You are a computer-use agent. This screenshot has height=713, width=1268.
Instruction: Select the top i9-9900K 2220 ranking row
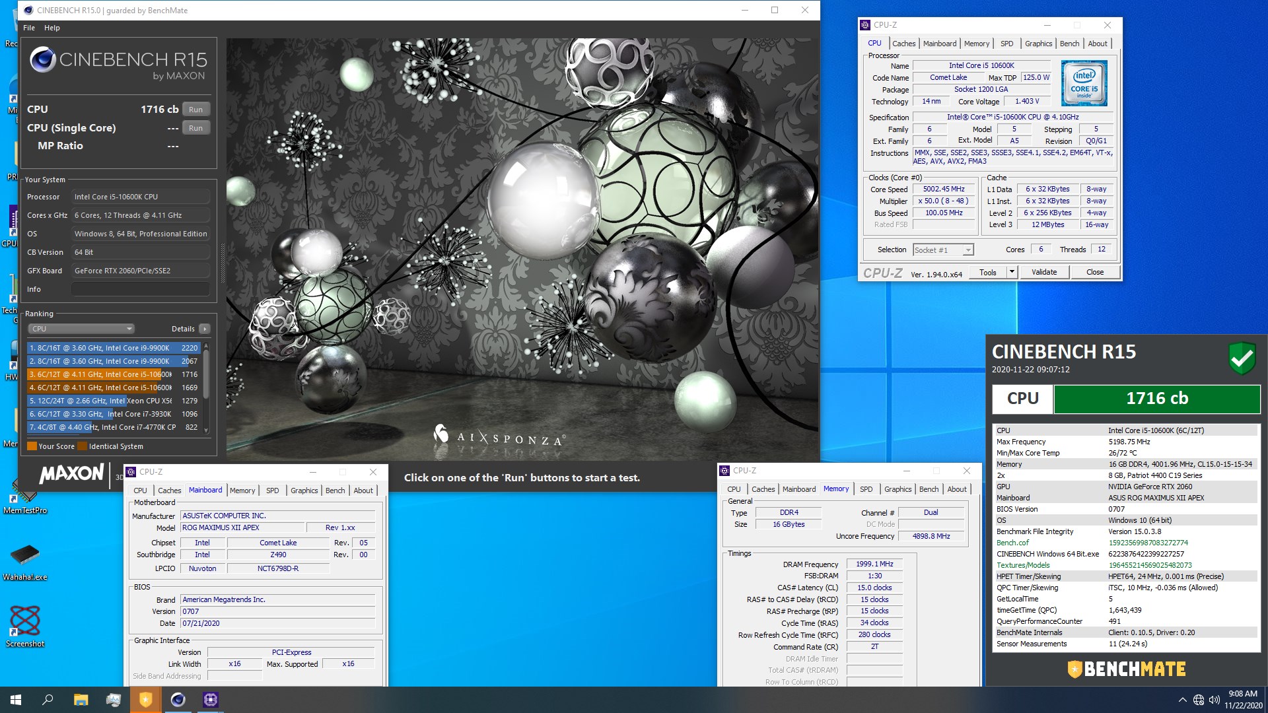coord(113,348)
